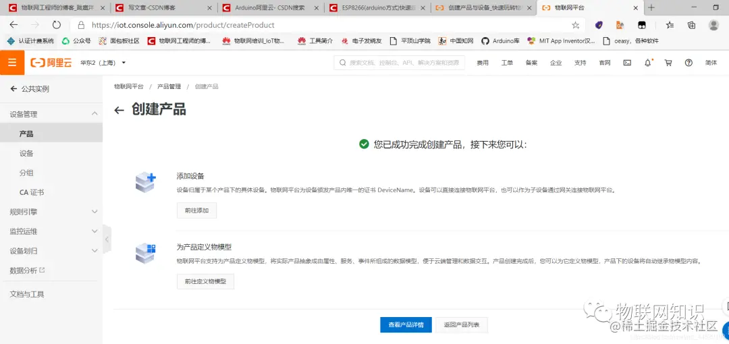
Task: Go back using the 创建产品 back arrow
Action: tap(119, 110)
